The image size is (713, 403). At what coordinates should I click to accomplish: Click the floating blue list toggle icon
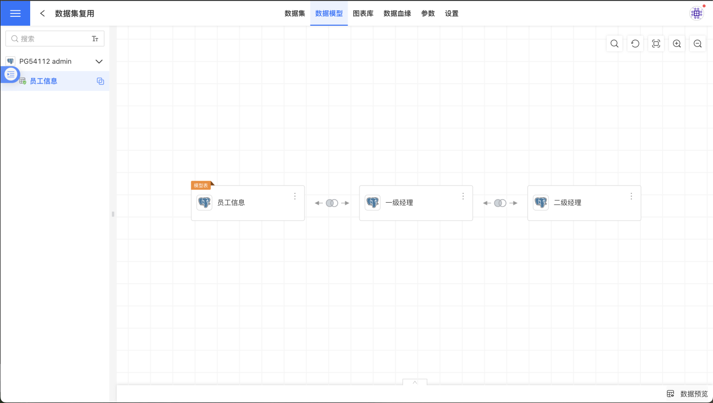click(11, 74)
